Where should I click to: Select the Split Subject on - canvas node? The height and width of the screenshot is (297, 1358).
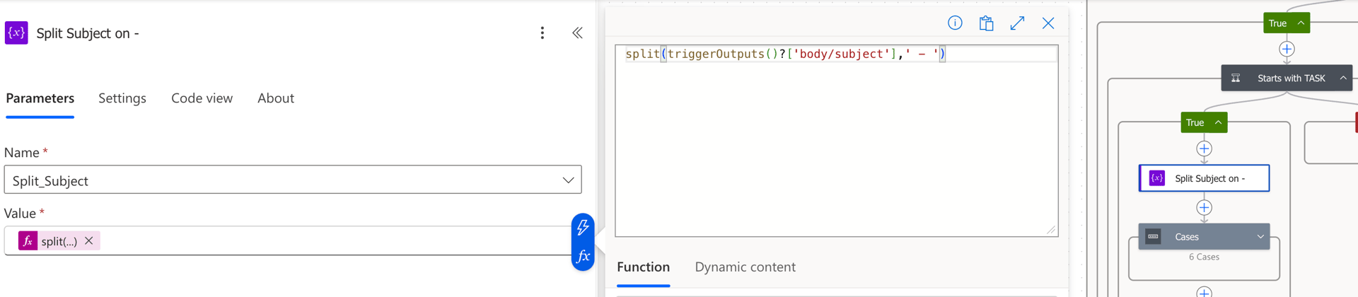(x=1204, y=178)
